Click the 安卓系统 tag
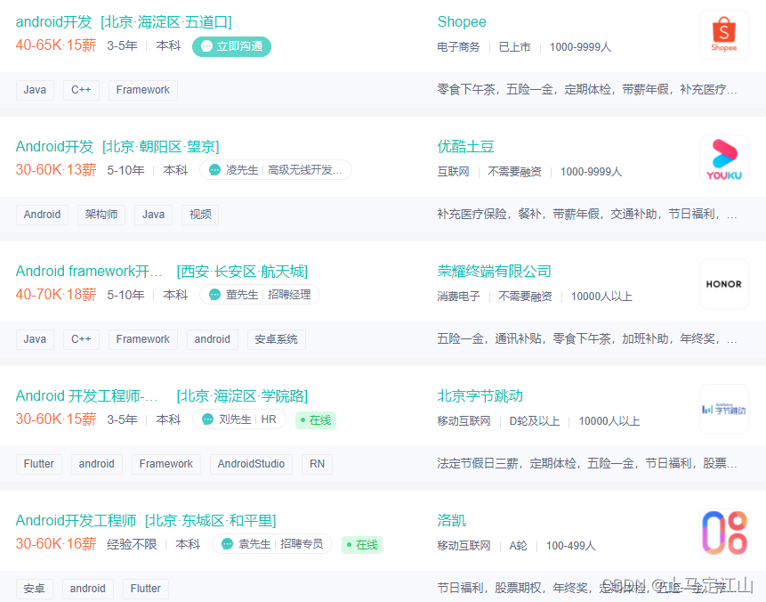The height and width of the screenshot is (602, 766). [276, 339]
